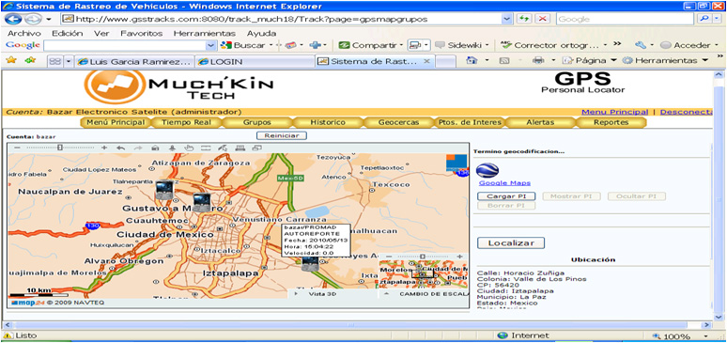Select the hand pan tool on map toolbar
Screen dimensions: 727x343
(x=189, y=148)
